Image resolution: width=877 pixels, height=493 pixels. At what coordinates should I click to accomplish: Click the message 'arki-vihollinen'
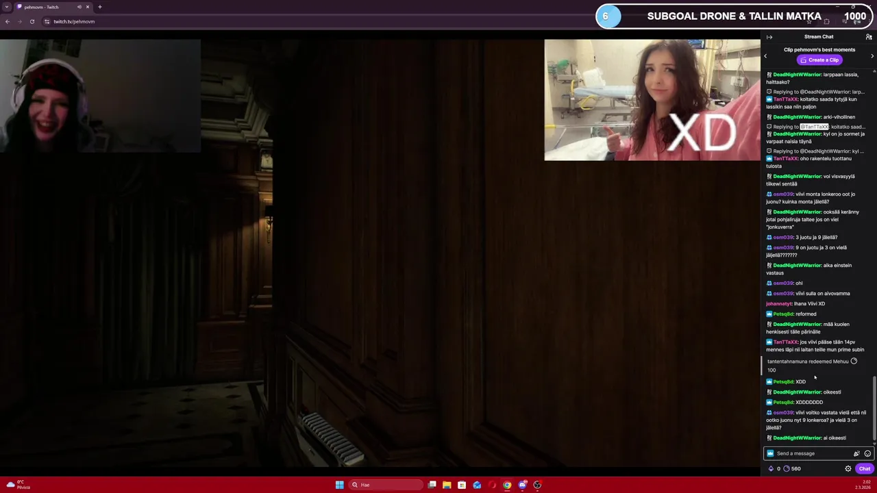839,117
